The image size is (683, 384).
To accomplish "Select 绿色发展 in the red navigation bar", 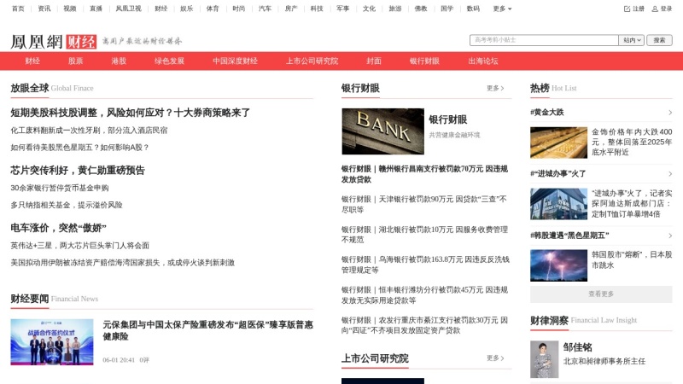I will [169, 61].
